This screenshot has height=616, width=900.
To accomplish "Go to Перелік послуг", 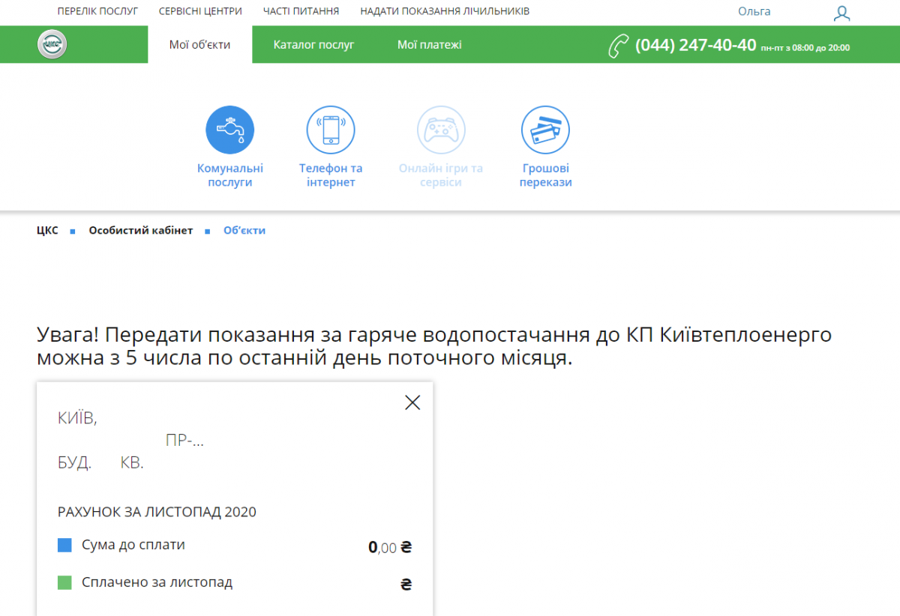I will click(97, 11).
